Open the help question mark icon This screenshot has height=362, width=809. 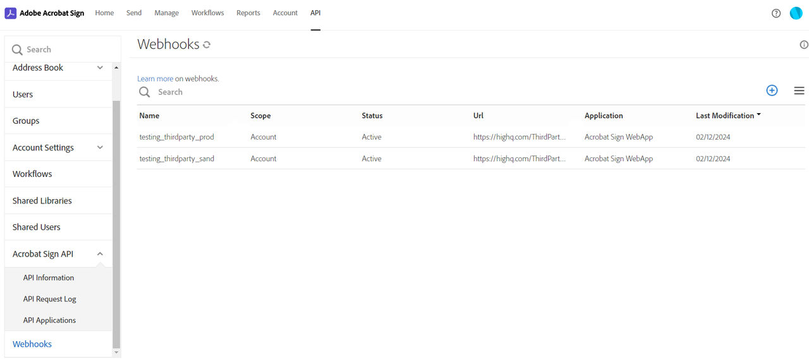776,13
